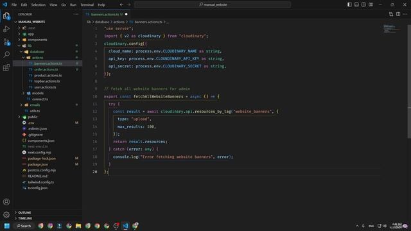Click banners.actions.ts in the breadcrumb
Screen dimensions: 411x231
click(x=148, y=22)
